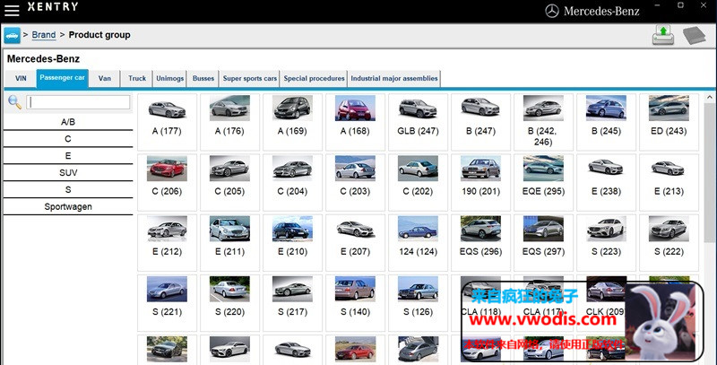Choose the E (210) model

click(x=292, y=243)
